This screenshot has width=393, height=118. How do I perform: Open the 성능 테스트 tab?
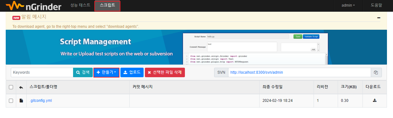[80, 5]
